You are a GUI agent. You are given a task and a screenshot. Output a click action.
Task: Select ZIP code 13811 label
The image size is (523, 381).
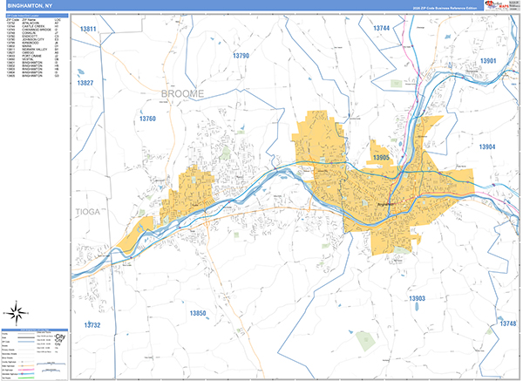88,30
